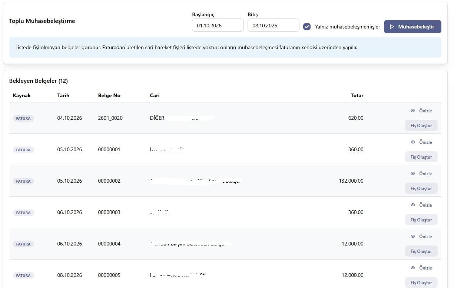This screenshot has height=288, width=454.
Task: Click the Kaynak column header
Action: click(22, 95)
